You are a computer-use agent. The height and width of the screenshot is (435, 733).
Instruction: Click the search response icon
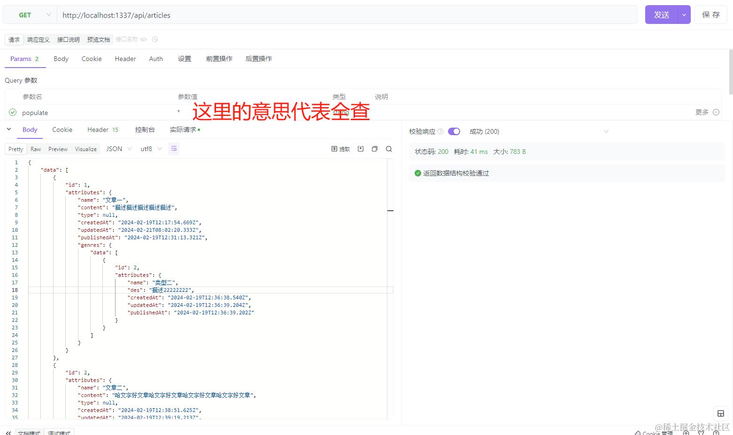click(x=389, y=149)
